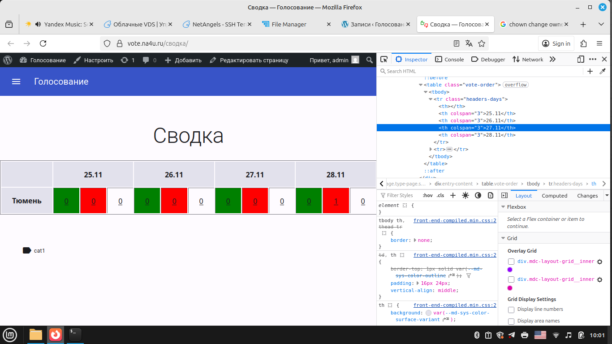Image resolution: width=612 pixels, height=344 pixels.
Task: Click the WordPress admin bar search icon
Action: coord(369,60)
